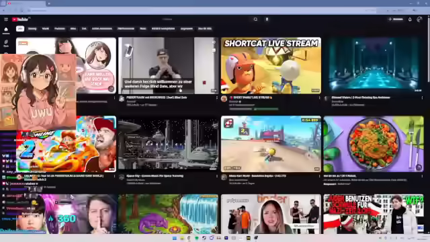Open notifications via the bell icon
This screenshot has width=430, height=242.
click(410, 19)
